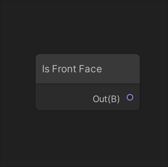This screenshot has height=167, width=168.
Task: Select the node by its header bar
Action: (88, 69)
